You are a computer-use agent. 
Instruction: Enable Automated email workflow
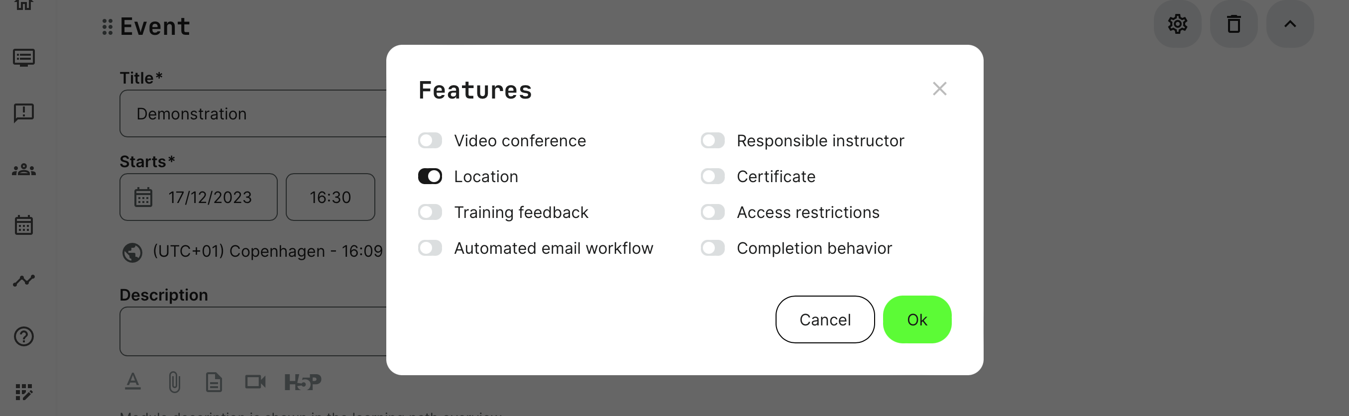coord(430,248)
